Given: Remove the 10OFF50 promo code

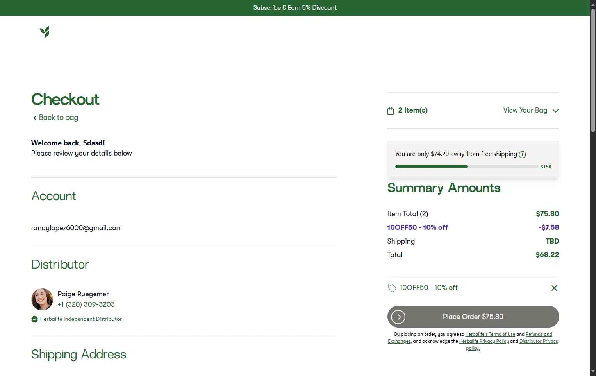Looking at the screenshot, I should tap(554, 288).
